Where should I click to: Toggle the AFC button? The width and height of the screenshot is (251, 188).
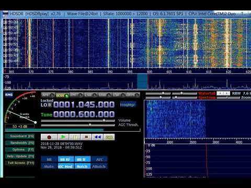click(99, 159)
